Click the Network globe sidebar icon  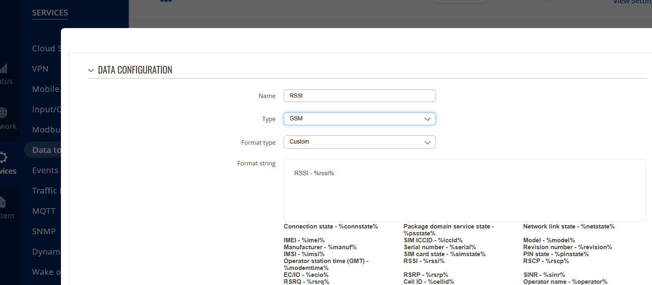4,112
